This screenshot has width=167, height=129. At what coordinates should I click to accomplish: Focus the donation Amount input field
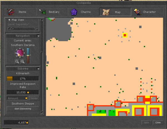(x=17, y=98)
